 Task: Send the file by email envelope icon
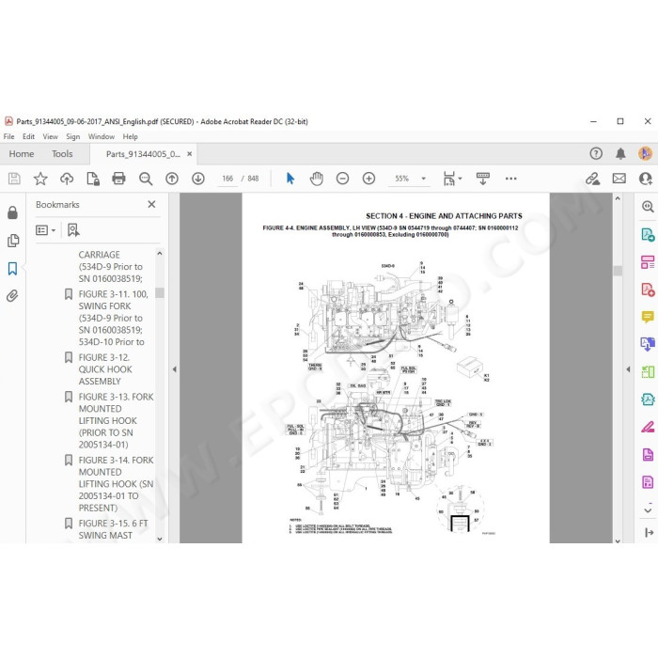click(619, 179)
